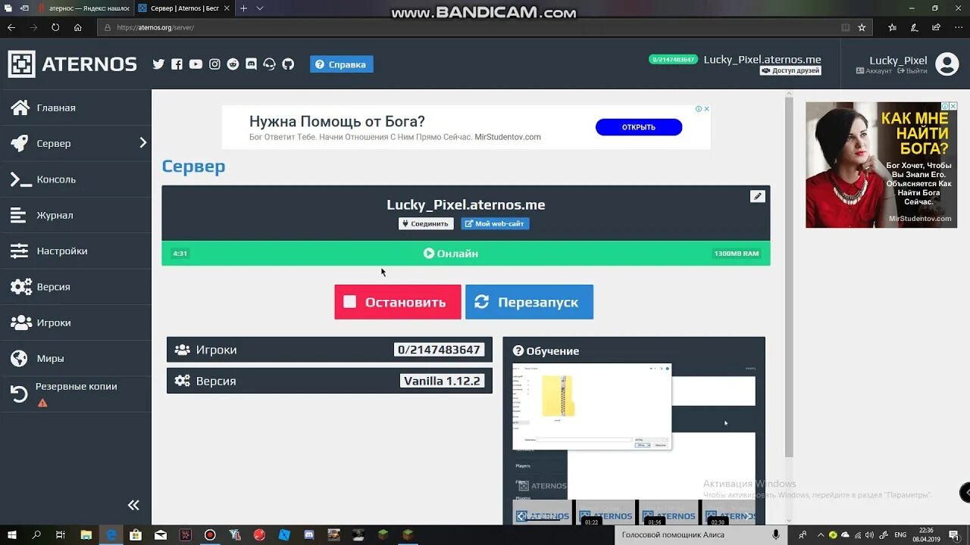Click the Выйти logout link
Image resolution: width=970 pixels, height=545 pixels.
[x=912, y=71]
